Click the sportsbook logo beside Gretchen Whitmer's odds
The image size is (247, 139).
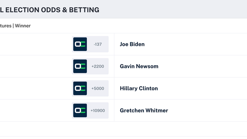pos(80,111)
